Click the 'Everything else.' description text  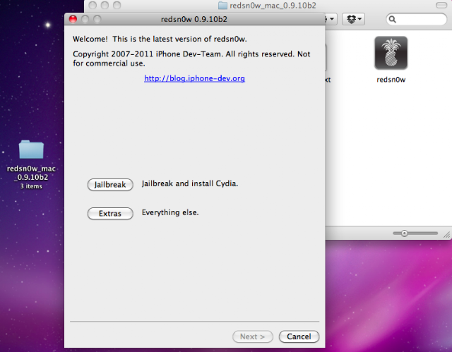(x=170, y=213)
